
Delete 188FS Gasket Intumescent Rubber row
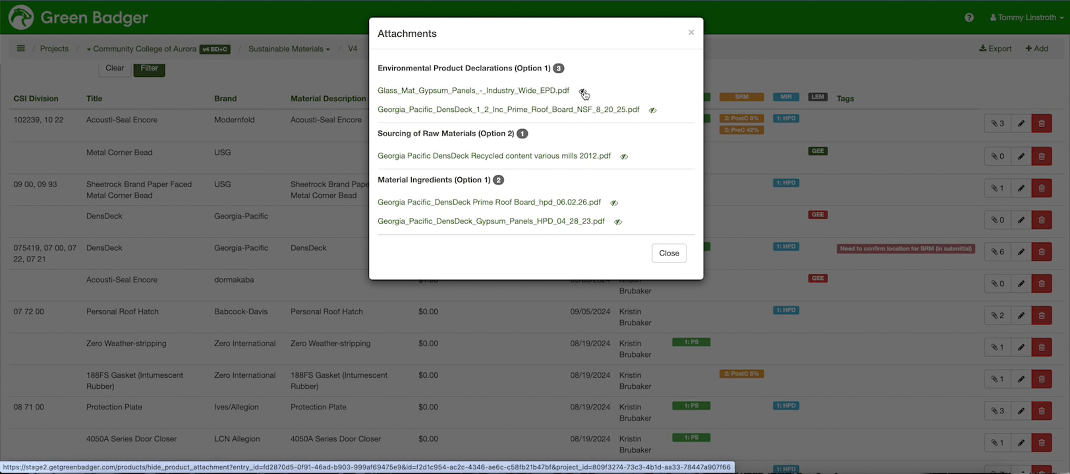[1041, 379]
